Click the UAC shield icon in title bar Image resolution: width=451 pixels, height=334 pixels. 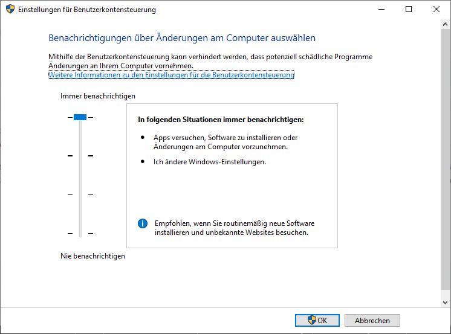[10, 9]
